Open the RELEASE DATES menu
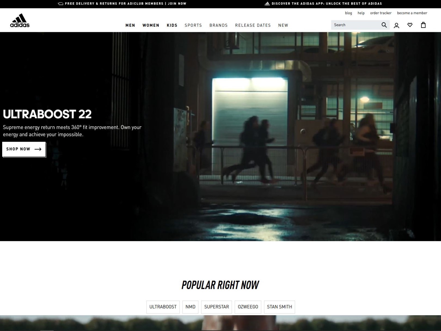 pos(253,25)
